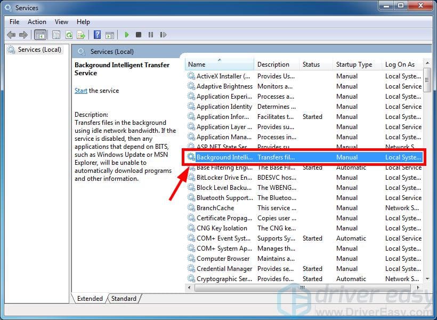Sort by Log On As column header

click(x=402, y=65)
